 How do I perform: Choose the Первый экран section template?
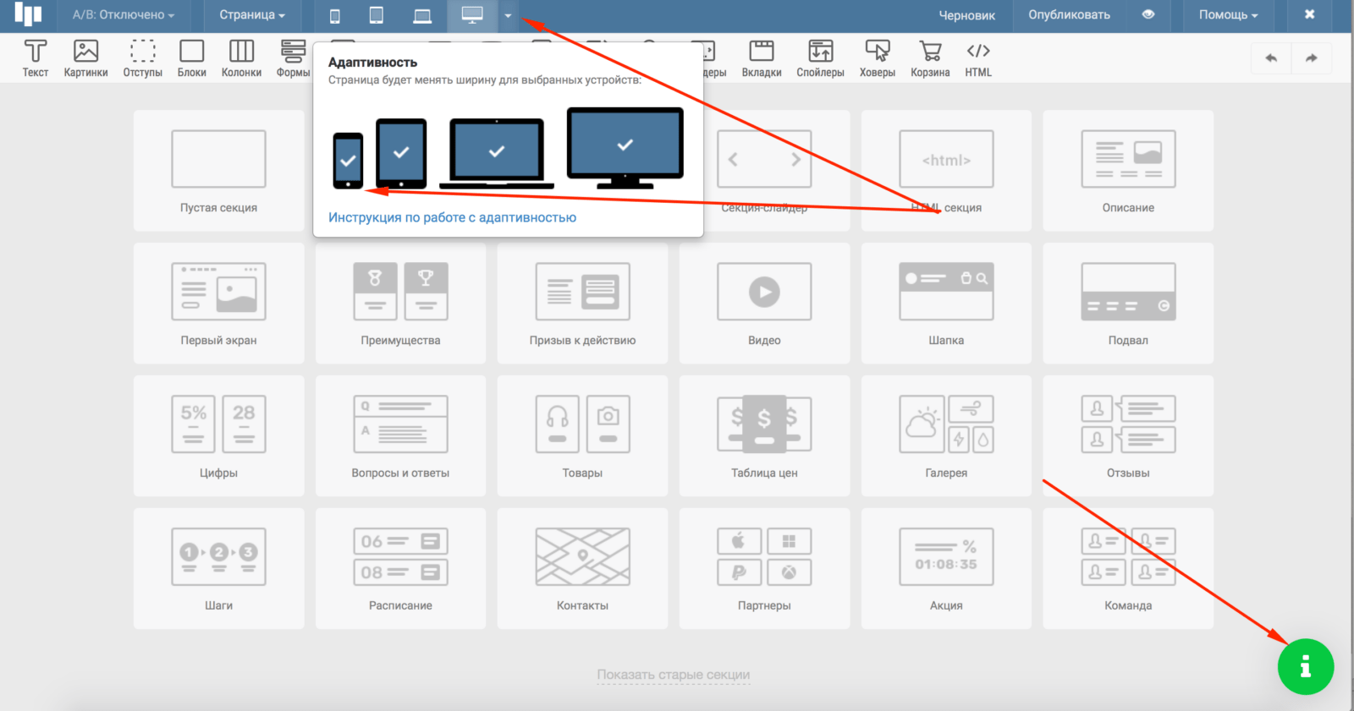click(218, 304)
